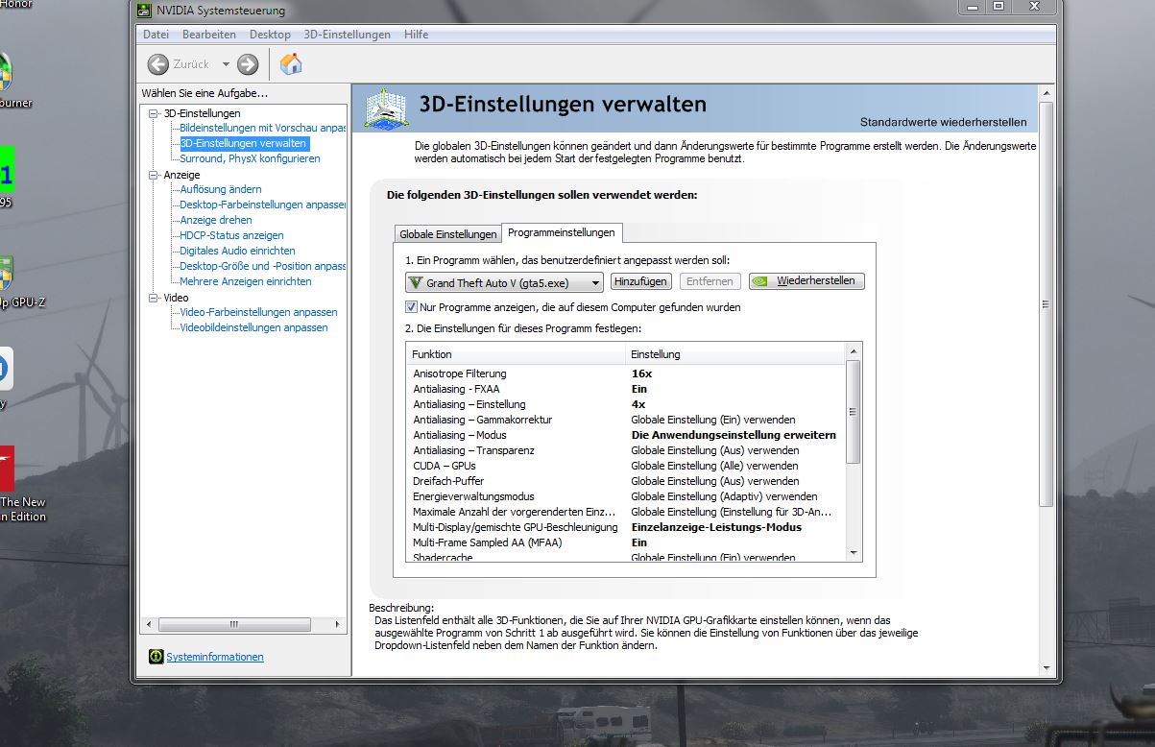Open the Systeminformationen link

(214, 657)
